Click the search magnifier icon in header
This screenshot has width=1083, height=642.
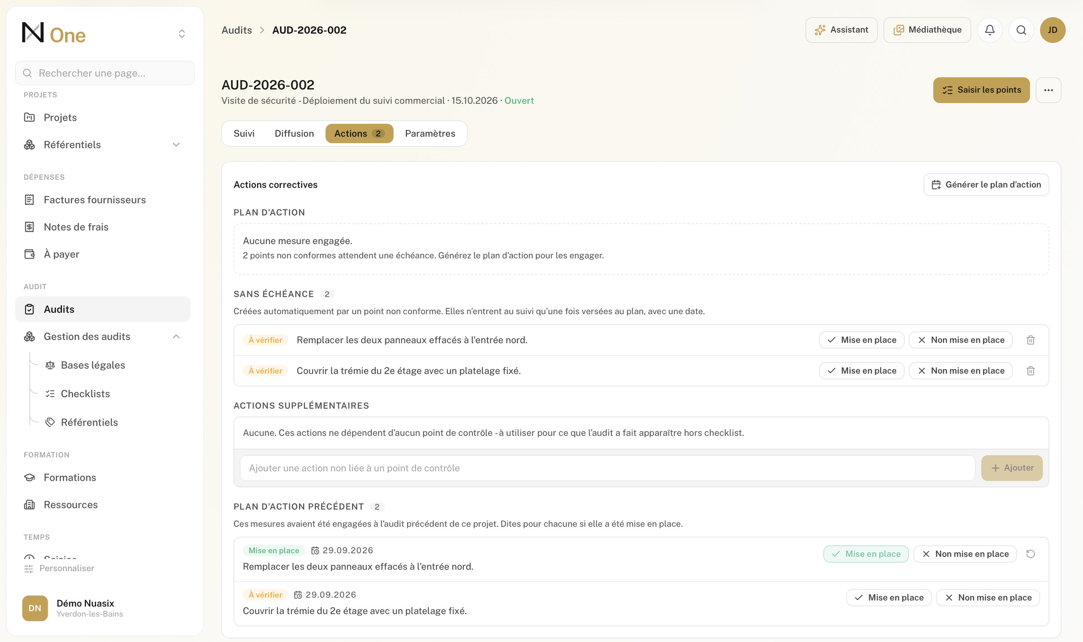click(1021, 30)
